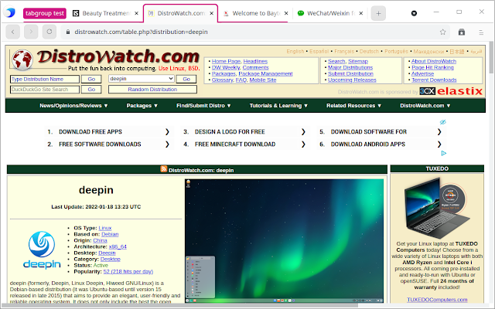Close the Beauty Treatment tab
The image size is (495, 309).
tap(136, 13)
